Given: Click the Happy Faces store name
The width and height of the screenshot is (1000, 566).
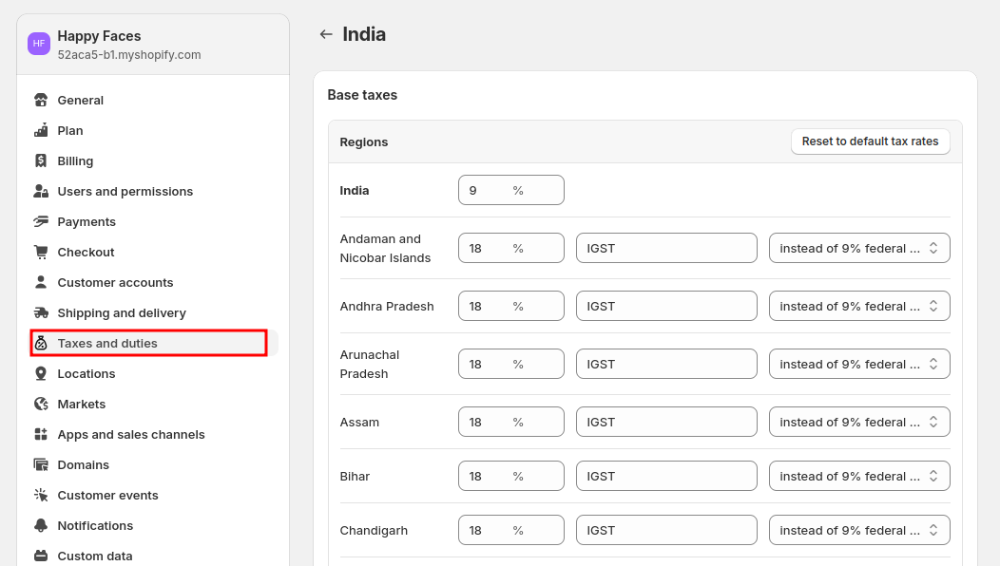Looking at the screenshot, I should click(x=99, y=36).
